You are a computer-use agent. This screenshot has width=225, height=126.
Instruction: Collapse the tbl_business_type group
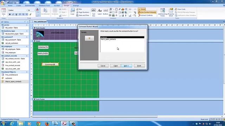27,31
